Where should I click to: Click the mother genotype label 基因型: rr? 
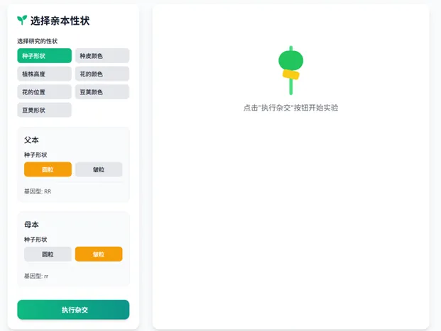[x=36, y=276]
